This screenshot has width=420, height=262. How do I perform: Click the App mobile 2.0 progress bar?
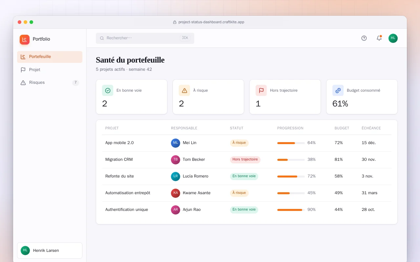[291, 143]
